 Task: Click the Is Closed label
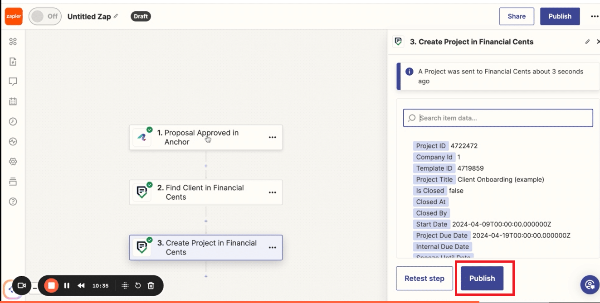pos(430,191)
